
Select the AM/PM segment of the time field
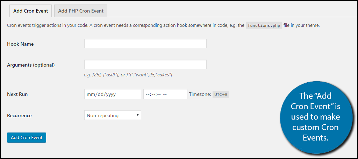coord(166,94)
